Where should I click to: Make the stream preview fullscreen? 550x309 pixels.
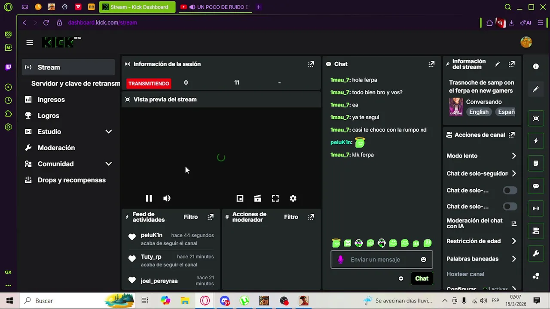(x=275, y=198)
